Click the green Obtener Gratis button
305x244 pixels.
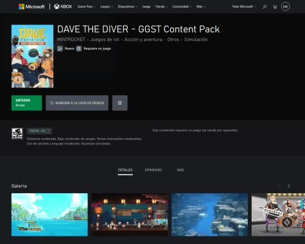point(26,103)
